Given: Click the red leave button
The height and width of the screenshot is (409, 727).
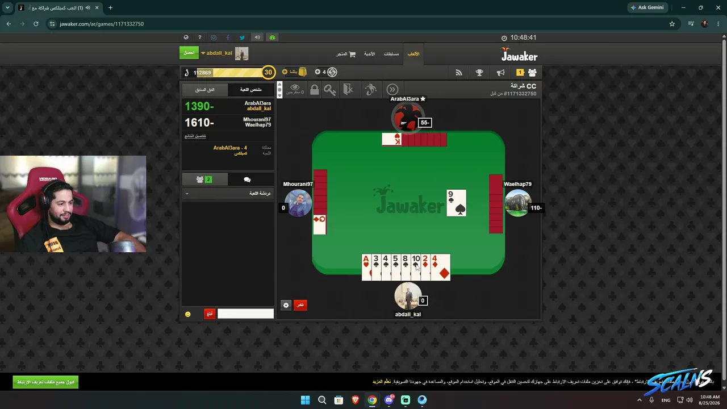Looking at the screenshot, I should [x=300, y=305].
